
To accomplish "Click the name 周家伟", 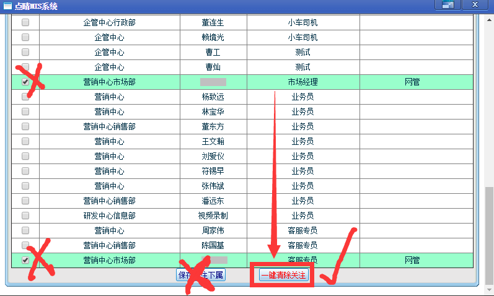I will click(213, 230).
